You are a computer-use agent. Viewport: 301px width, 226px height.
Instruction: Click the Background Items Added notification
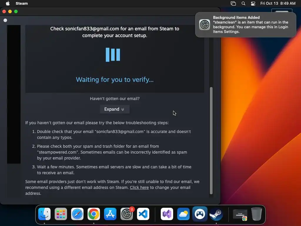pos(246,25)
